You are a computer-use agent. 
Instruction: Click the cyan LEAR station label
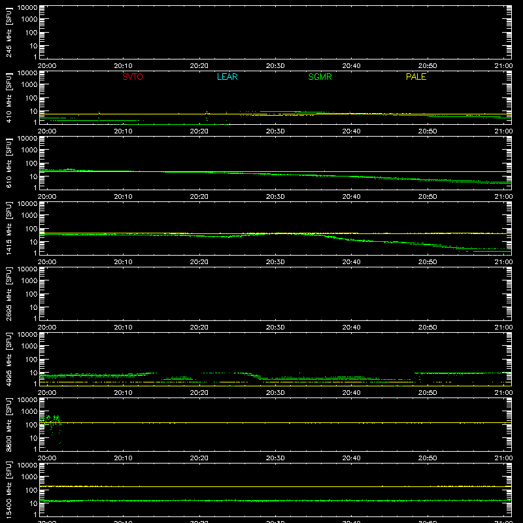[x=227, y=76]
